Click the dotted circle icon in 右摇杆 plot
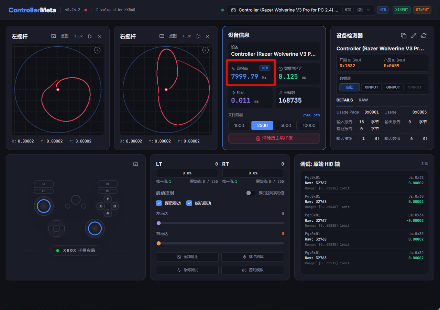Screen dimensions: 440x310 click(x=205, y=50)
